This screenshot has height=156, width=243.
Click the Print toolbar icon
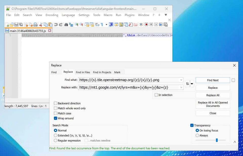click(35, 25)
